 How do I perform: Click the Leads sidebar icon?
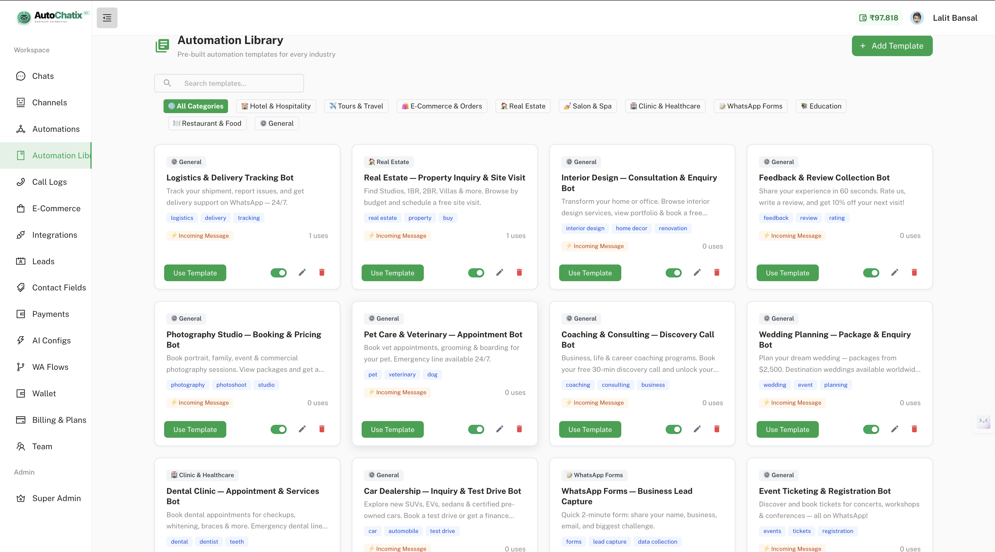(20, 261)
